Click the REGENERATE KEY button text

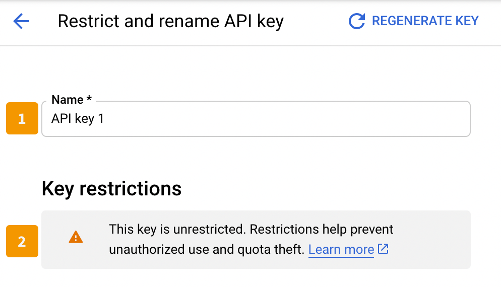(x=425, y=21)
